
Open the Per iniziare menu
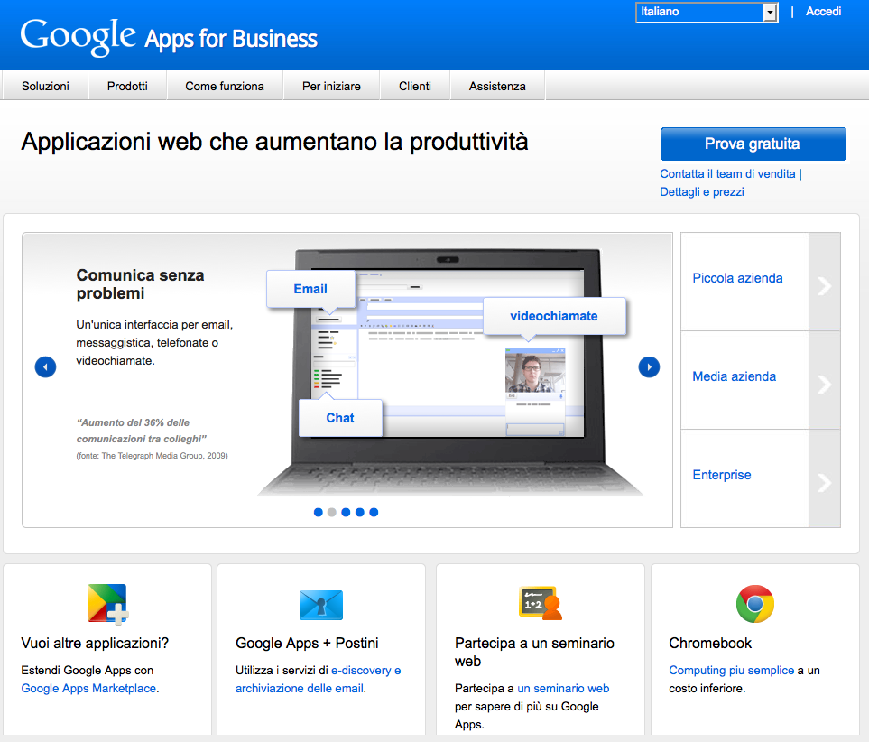(331, 86)
